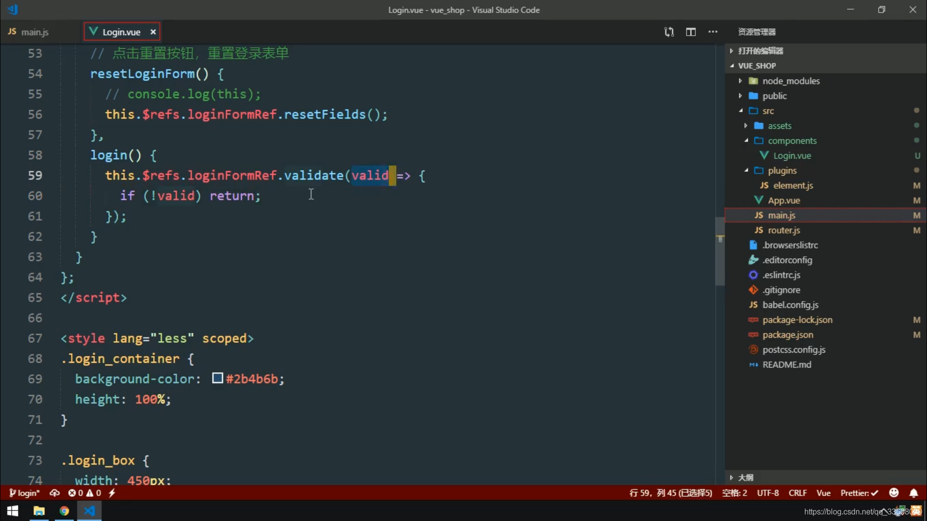Place cursor on the resetLoginForm() method line

pyautogui.click(x=157, y=74)
